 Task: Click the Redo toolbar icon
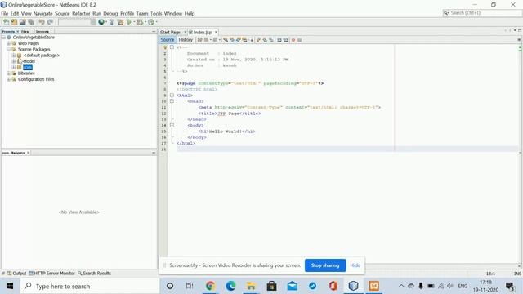[x=50, y=22]
